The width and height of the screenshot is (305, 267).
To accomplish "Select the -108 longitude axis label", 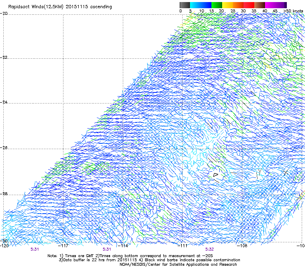I will point(242,246).
